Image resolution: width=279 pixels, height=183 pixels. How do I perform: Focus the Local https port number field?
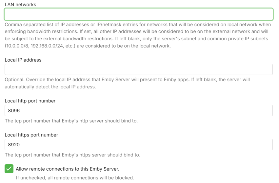(138, 144)
